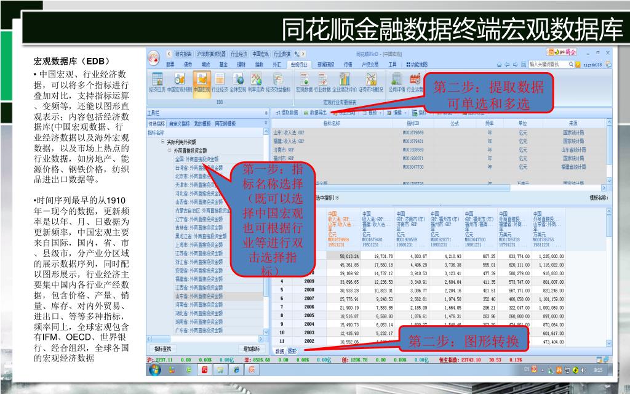This screenshot has width=630, height=394.
Task: Click the taskbar clock showing 9:15
Action: (597, 370)
